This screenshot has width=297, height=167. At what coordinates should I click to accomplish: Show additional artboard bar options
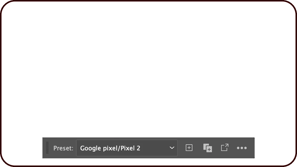coord(242,148)
